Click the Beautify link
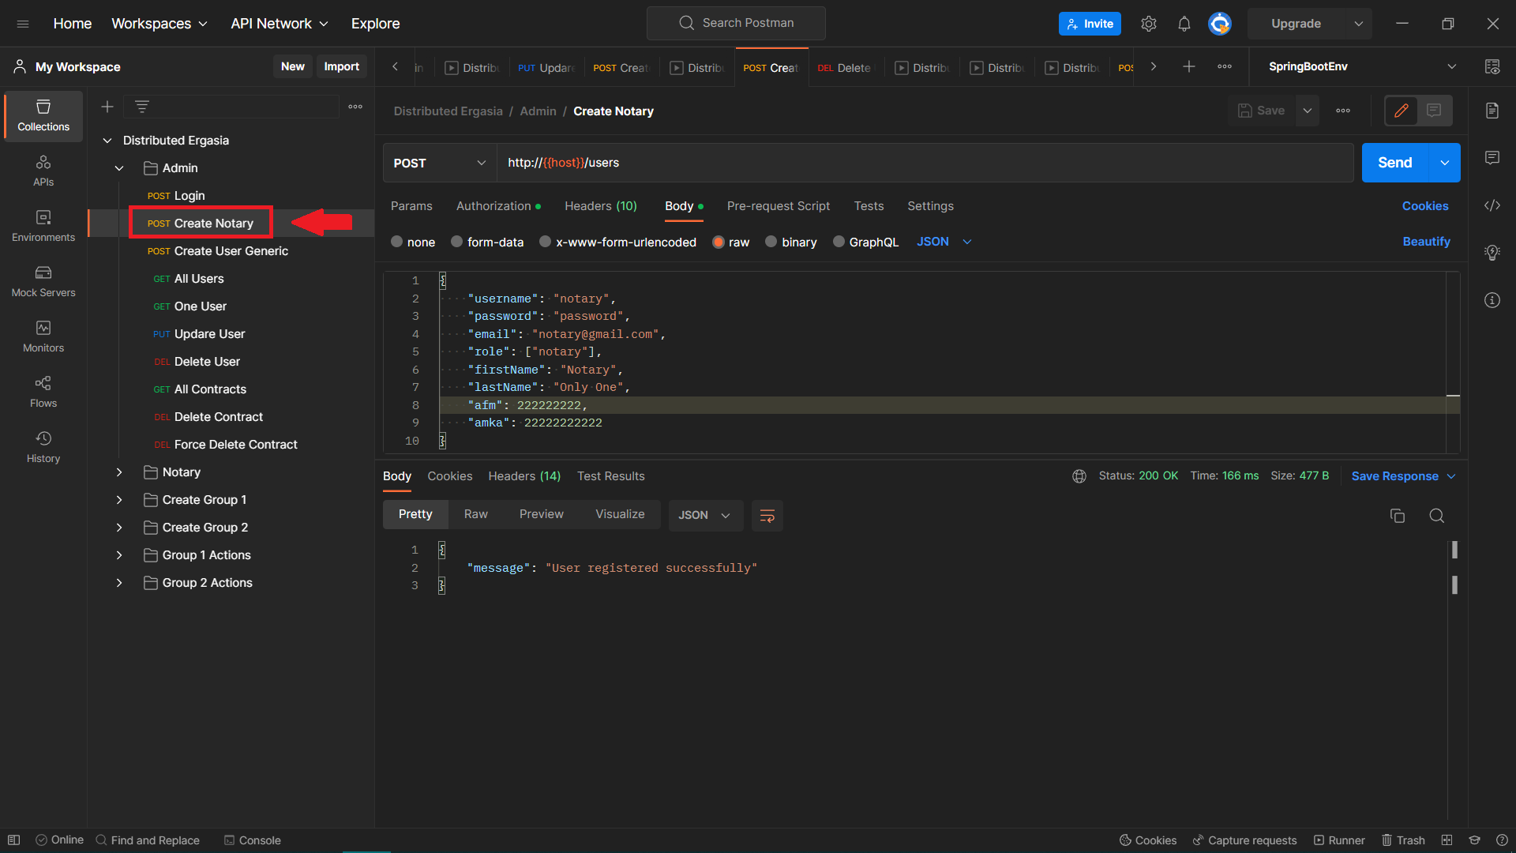 (x=1426, y=242)
